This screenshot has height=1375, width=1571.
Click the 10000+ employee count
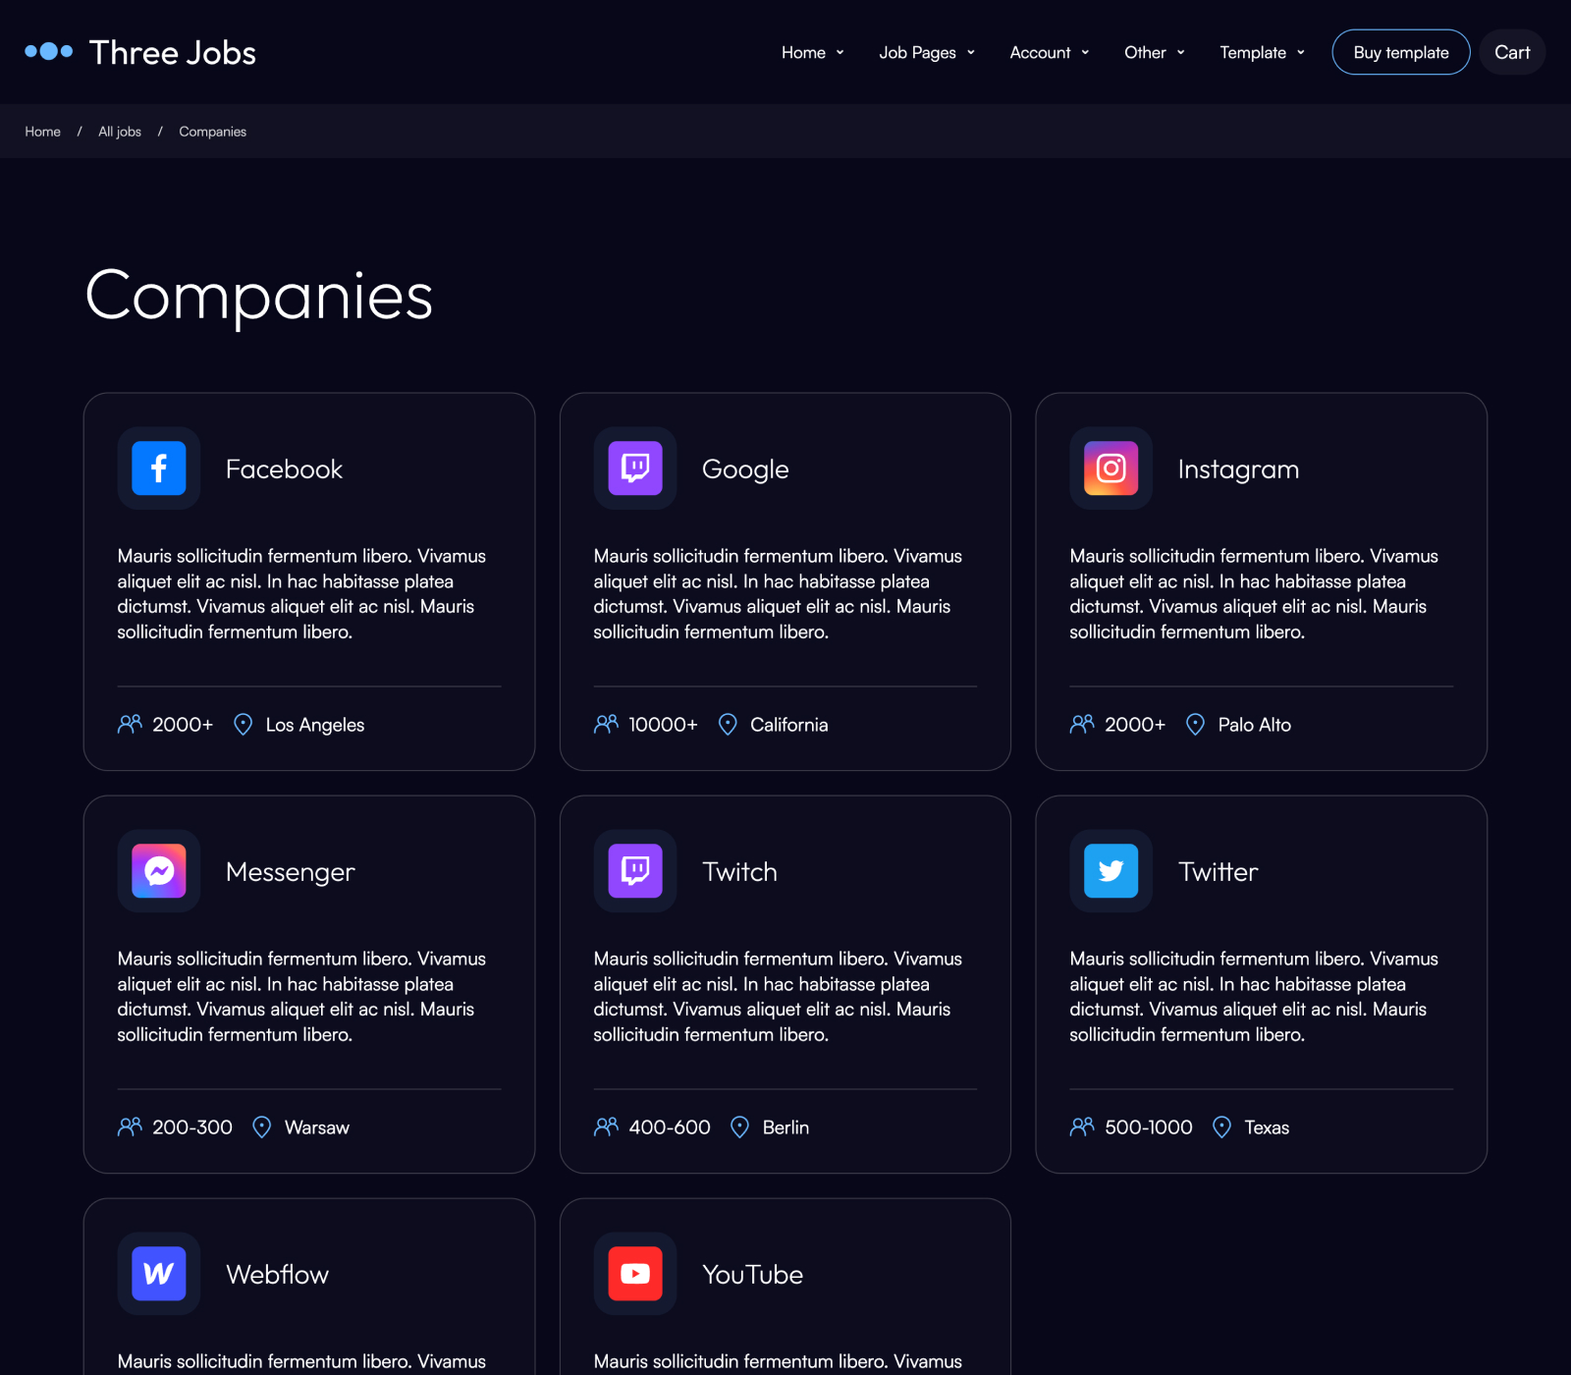point(663,725)
